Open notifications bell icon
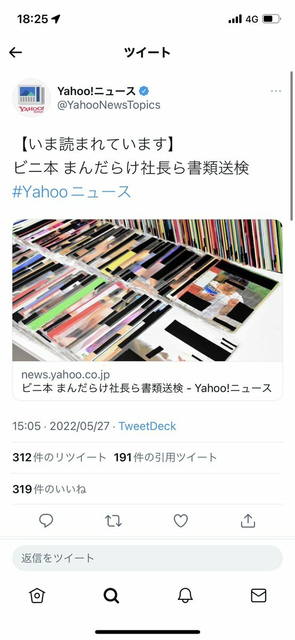295x640 pixels. (x=185, y=596)
